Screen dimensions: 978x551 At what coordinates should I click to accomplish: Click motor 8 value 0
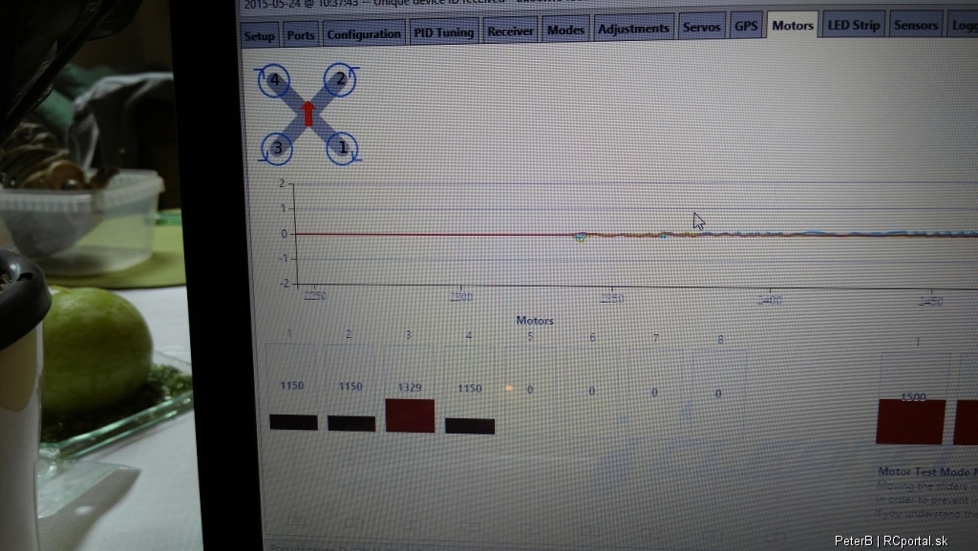(x=718, y=394)
